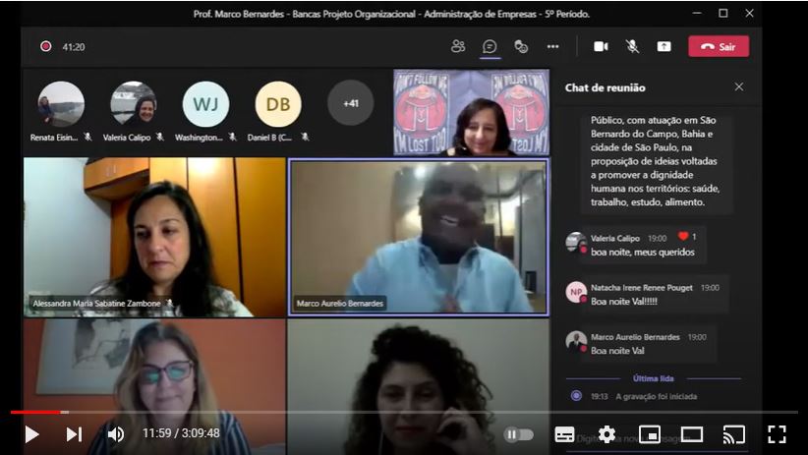Click Marco Aurelio Bernardes' chat avatar
Viewport: 808px width, 455px height.
click(576, 341)
